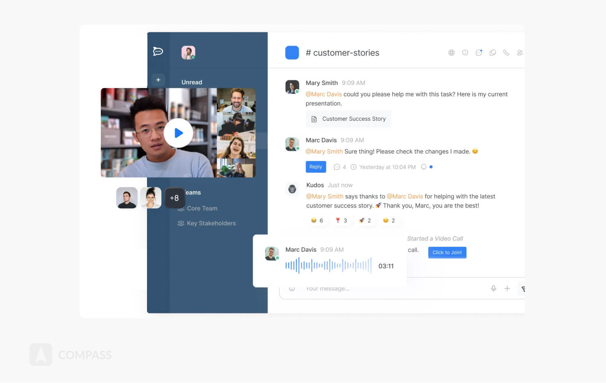606x383 pixels.
Task: Open threads icon with the blue dot
Action: 479,53
